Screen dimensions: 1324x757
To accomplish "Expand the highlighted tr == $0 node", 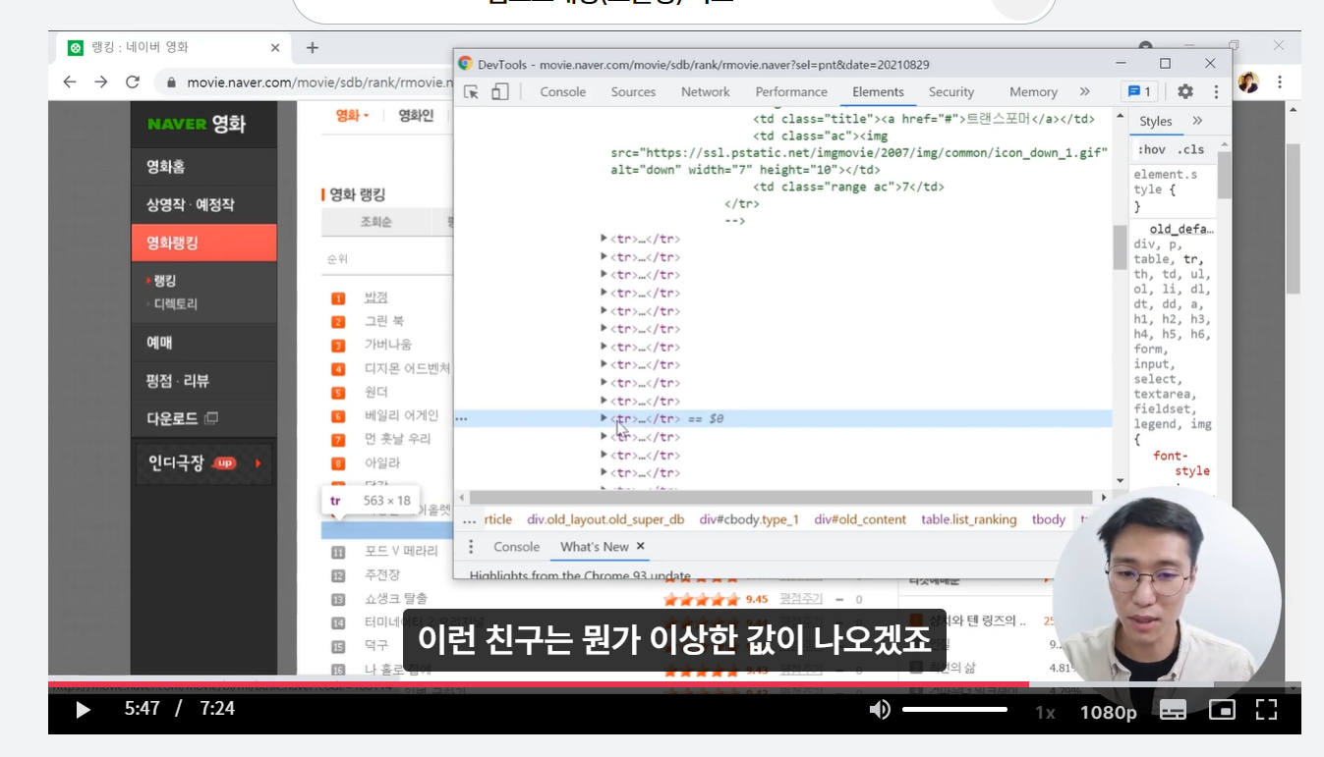I will [604, 418].
